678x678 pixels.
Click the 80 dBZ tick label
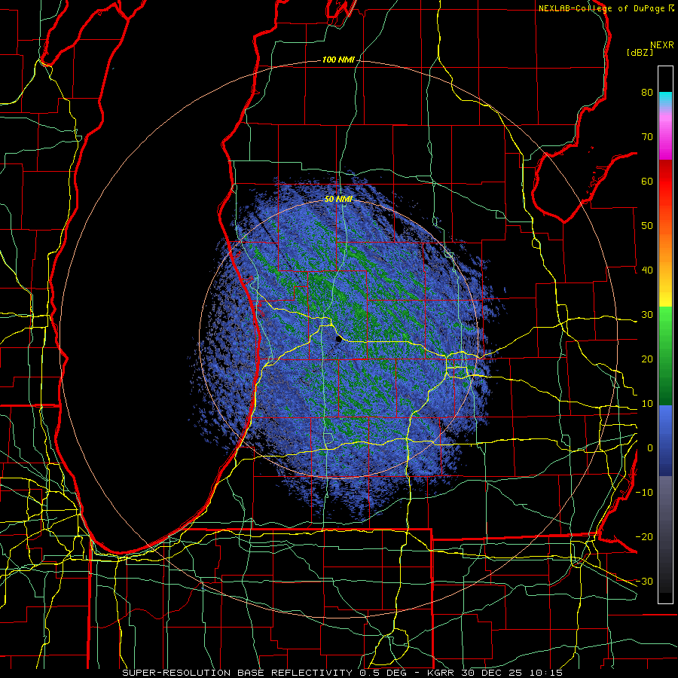(x=647, y=93)
